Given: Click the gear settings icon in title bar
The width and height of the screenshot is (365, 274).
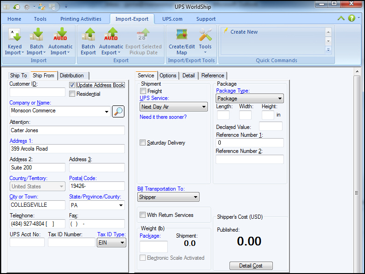Looking at the screenshot, I should point(27,7).
